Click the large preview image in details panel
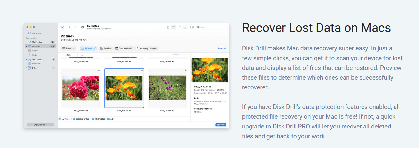The width and height of the screenshot is (419, 148). coord(210,70)
